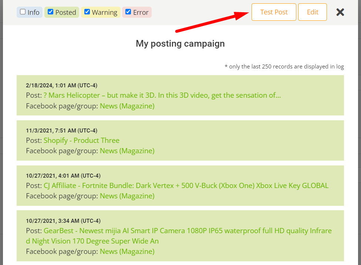Viewport: 361px width, 265px height.
Task: Enable the Info log filter checkbox
Action: click(22, 12)
